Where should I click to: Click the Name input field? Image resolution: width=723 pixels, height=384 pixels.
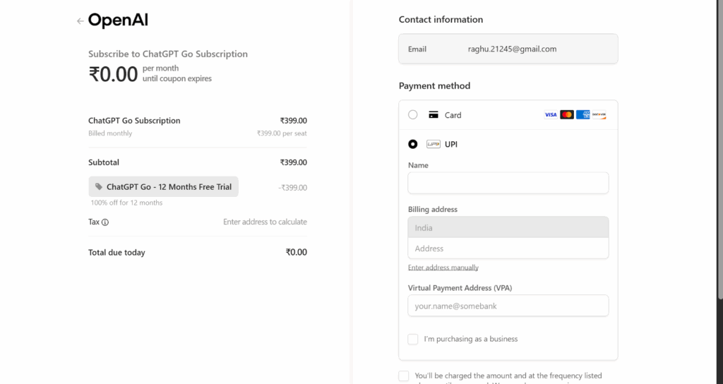[x=508, y=183]
